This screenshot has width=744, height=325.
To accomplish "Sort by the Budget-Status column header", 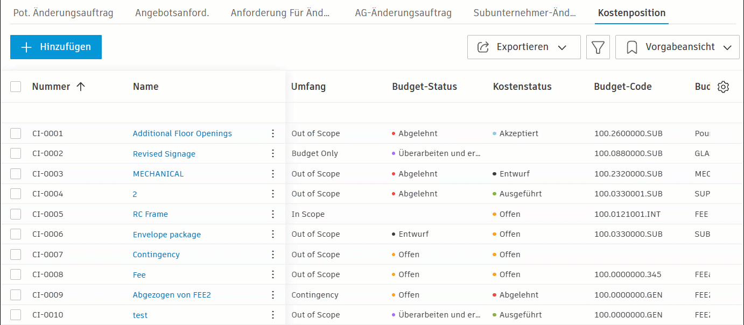I will coord(424,87).
